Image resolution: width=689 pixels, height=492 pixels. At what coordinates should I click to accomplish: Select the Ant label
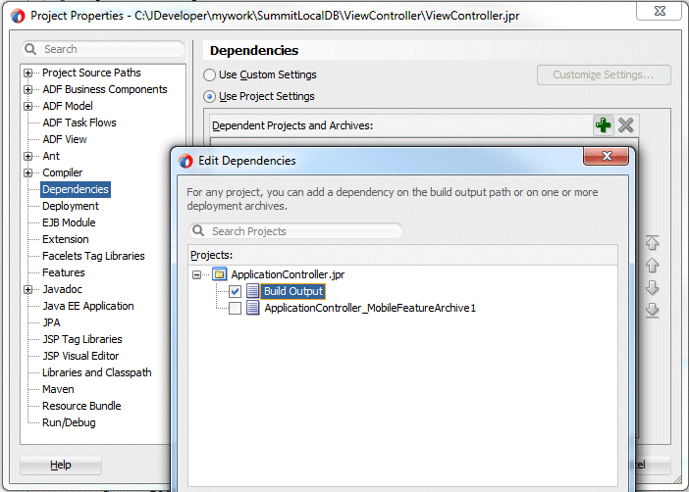[51, 156]
